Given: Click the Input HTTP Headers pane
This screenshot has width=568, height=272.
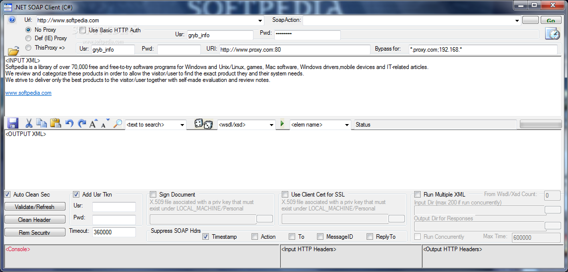Looking at the screenshot, I should 351,258.
